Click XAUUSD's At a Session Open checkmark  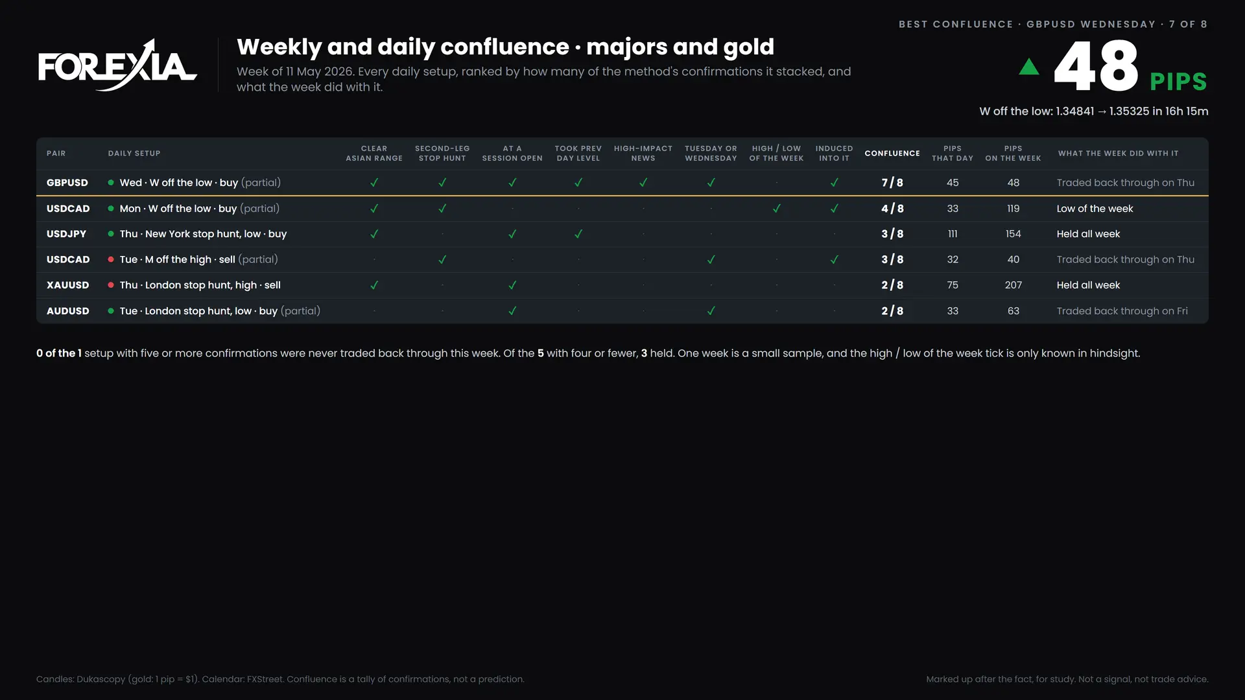tap(512, 285)
